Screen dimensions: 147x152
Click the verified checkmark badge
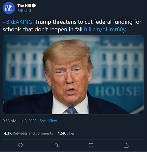tap(34, 6)
